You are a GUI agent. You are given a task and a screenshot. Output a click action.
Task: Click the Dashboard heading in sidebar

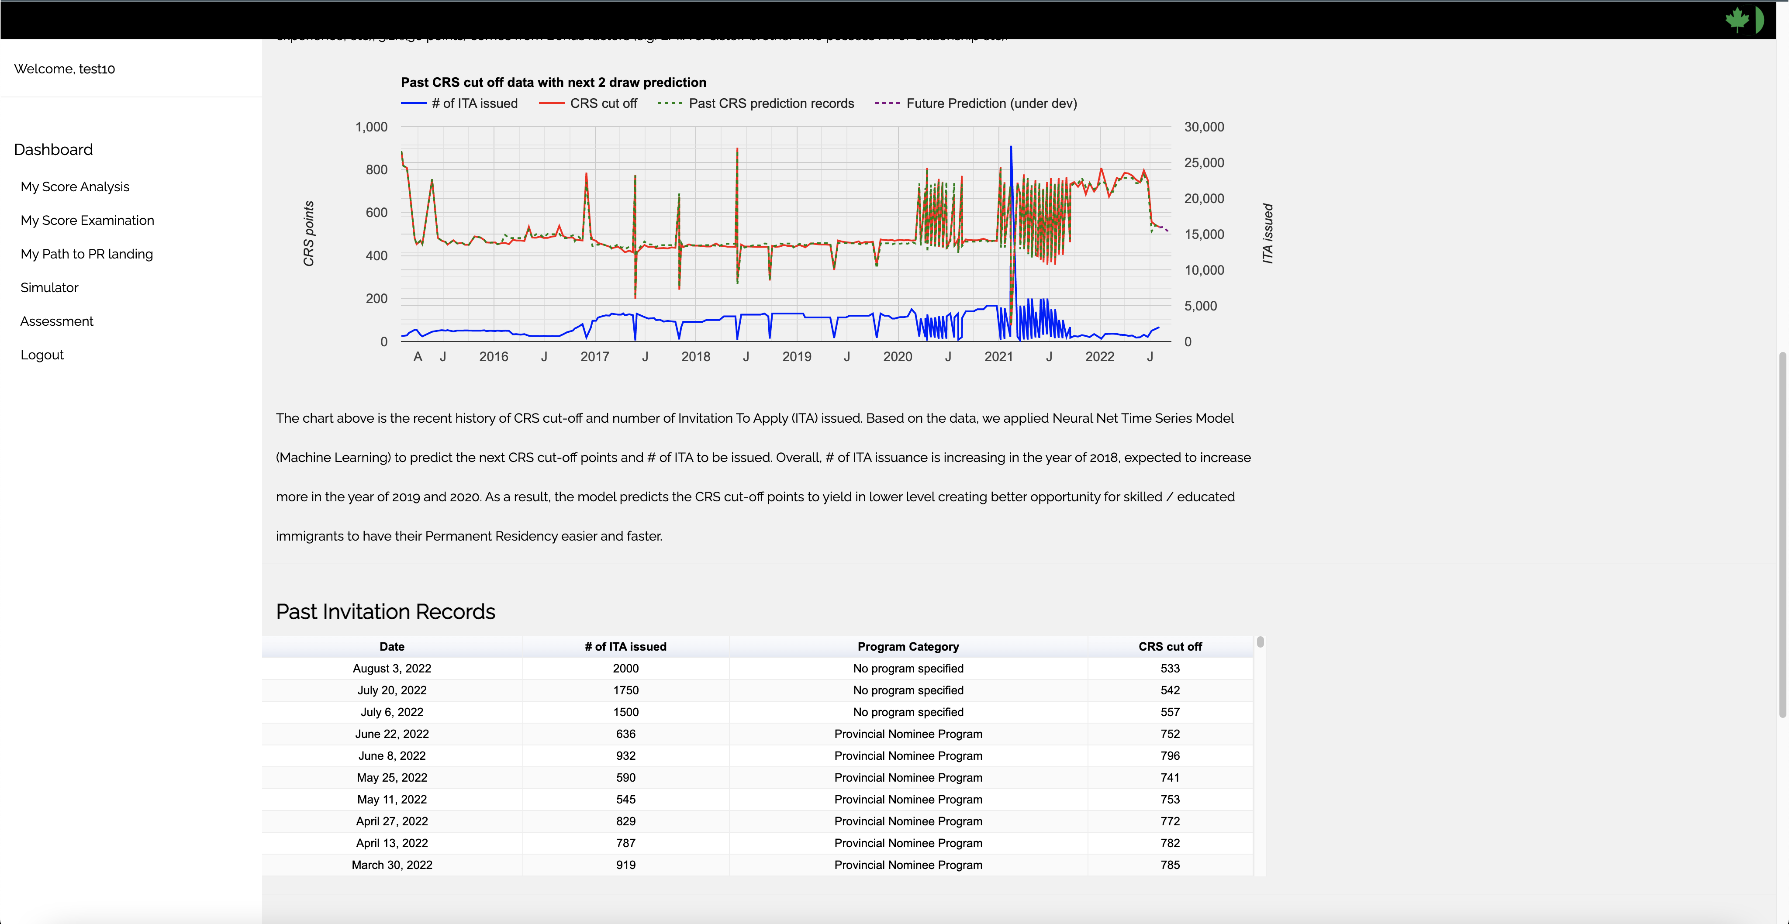coord(53,150)
